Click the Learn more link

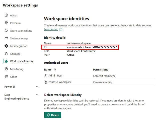[51, 29]
